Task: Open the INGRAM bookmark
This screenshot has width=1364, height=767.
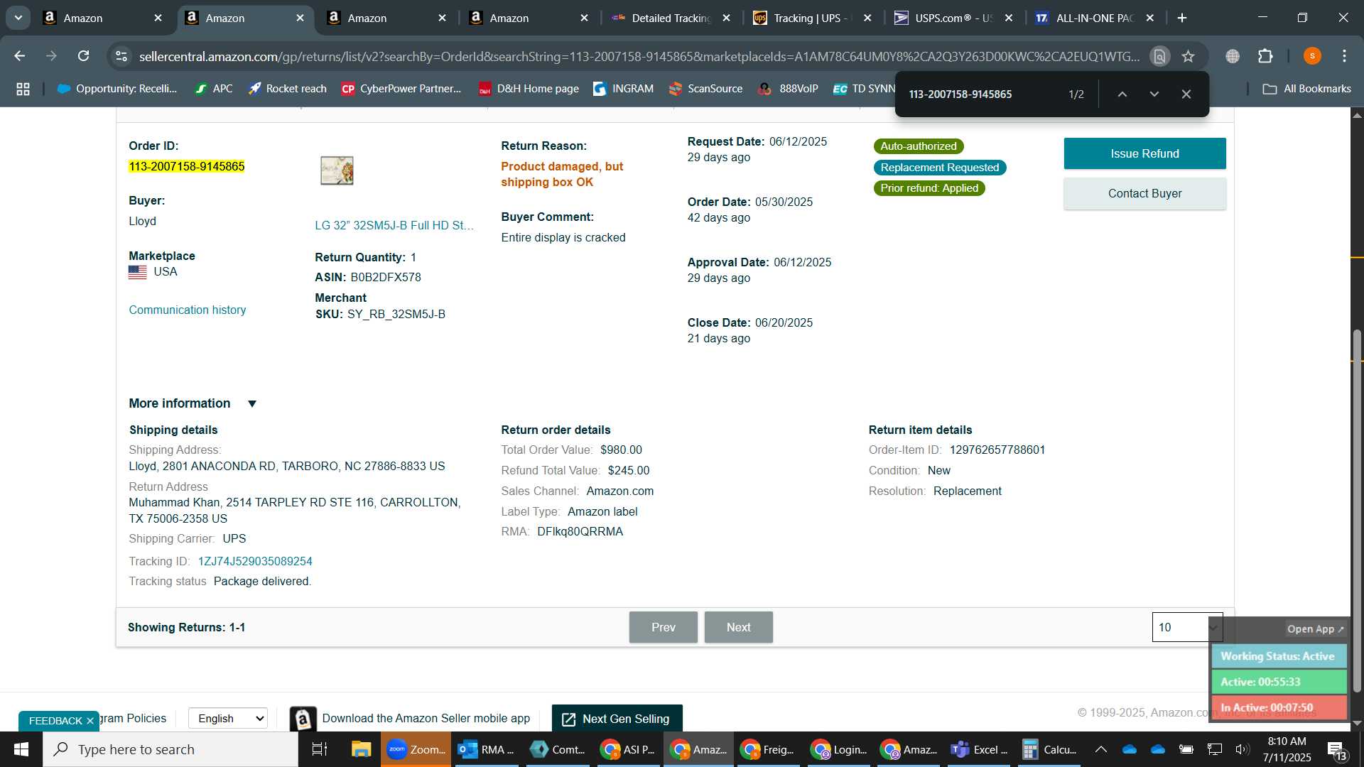Action: 624,89
